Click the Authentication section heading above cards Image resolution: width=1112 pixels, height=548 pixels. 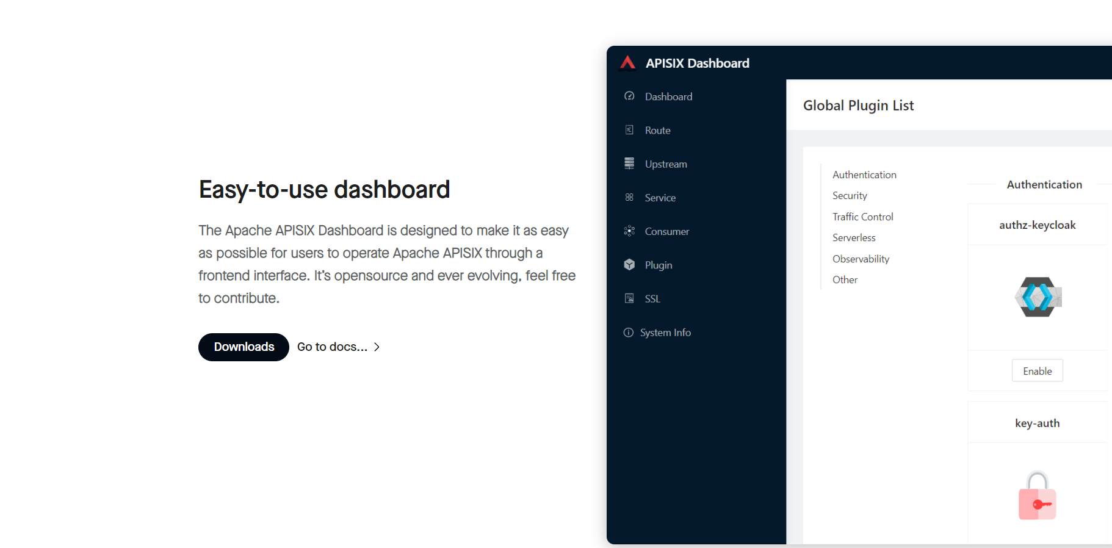coord(1044,184)
